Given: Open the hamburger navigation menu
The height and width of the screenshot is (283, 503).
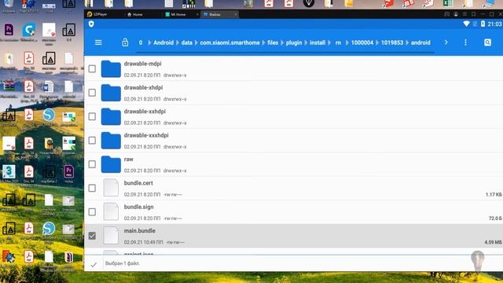Looking at the screenshot, I should click(98, 42).
